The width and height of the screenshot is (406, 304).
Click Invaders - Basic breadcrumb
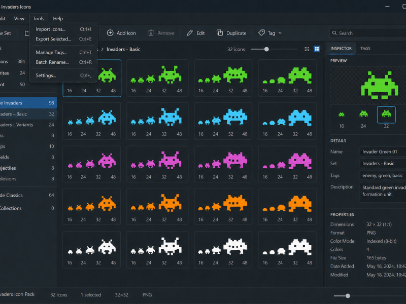point(123,49)
